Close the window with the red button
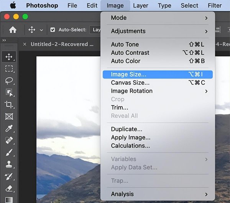The image size is (230, 203). (x=7, y=17)
